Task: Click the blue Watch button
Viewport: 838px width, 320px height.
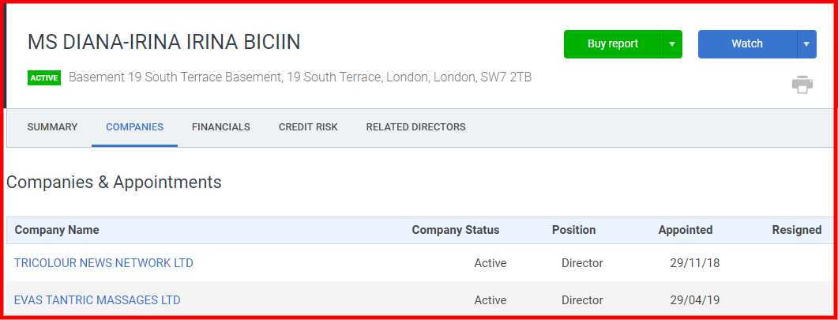Action: click(x=747, y=43)
